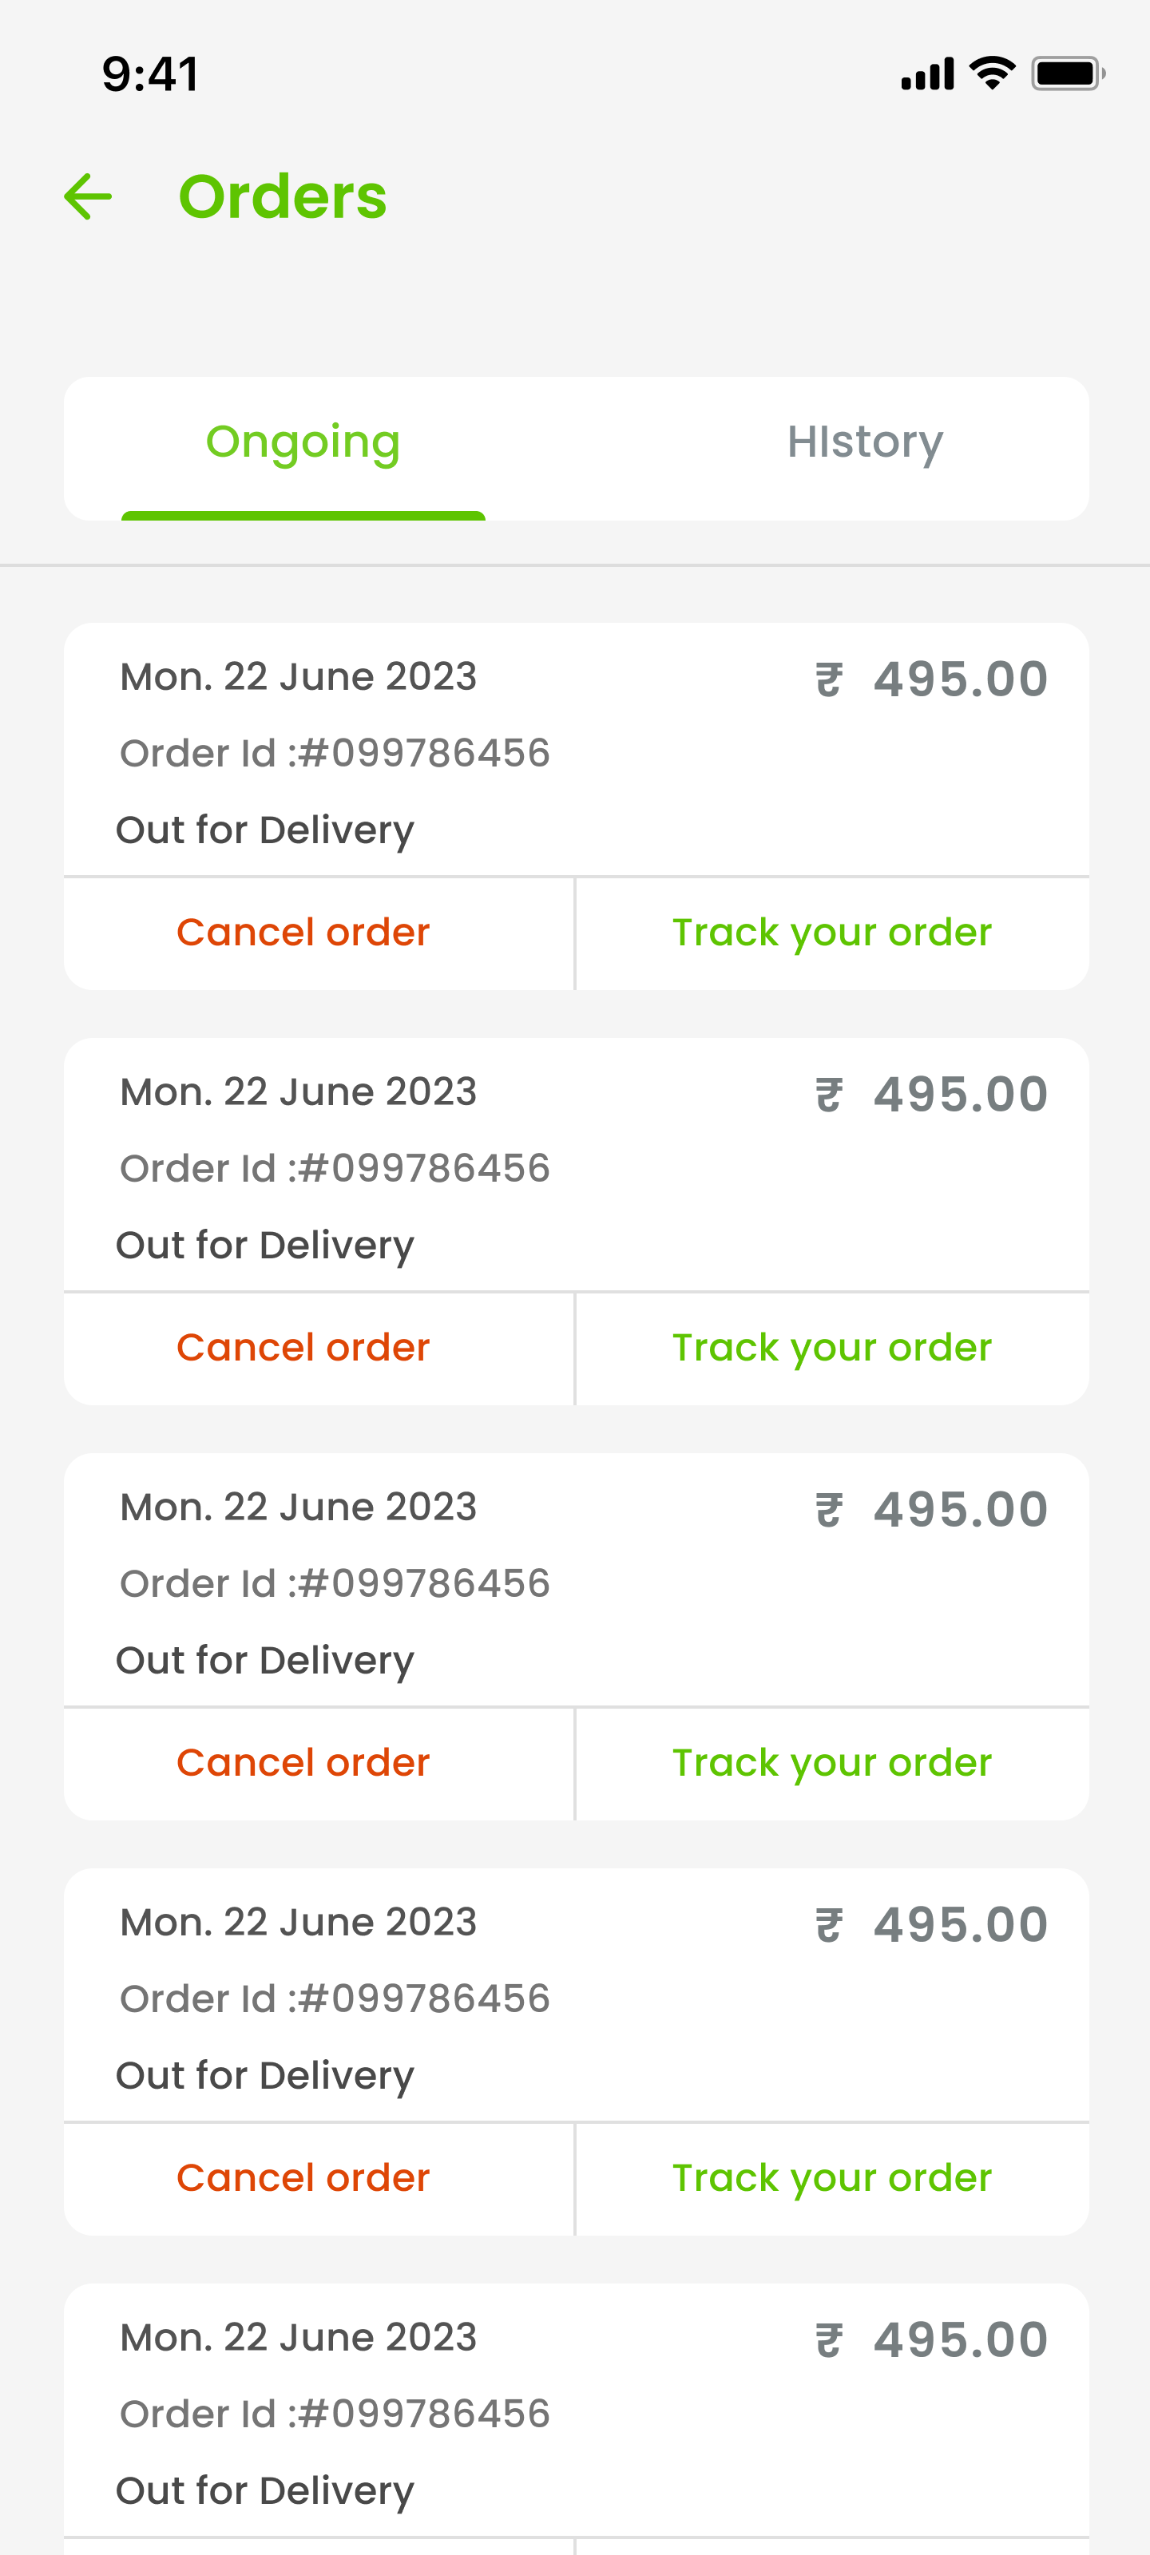
Task: Open Track your order on third card
Action: click(831, 1762)
